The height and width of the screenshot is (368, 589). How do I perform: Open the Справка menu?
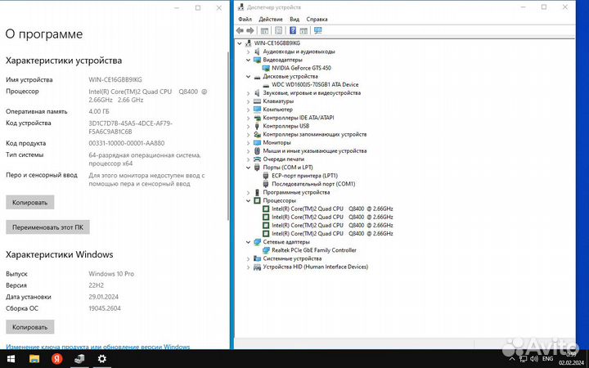pyautogui.click(x=317, y=19)
